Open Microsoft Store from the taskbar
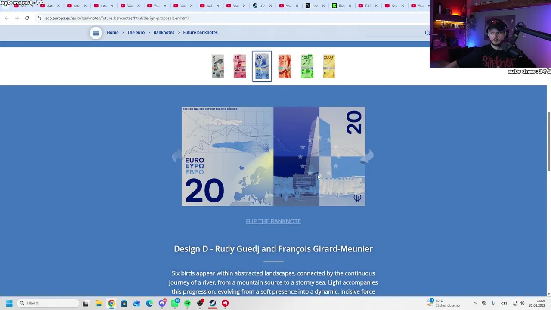This screenshot has height=310, width=551. pyautogui.click(x=124, y=303)
